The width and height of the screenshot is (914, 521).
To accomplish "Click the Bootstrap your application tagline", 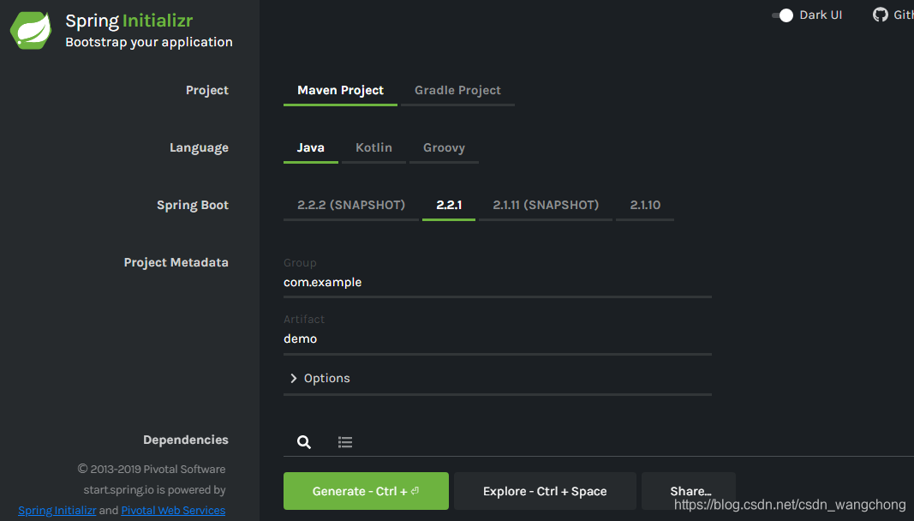I will (149, 42).
